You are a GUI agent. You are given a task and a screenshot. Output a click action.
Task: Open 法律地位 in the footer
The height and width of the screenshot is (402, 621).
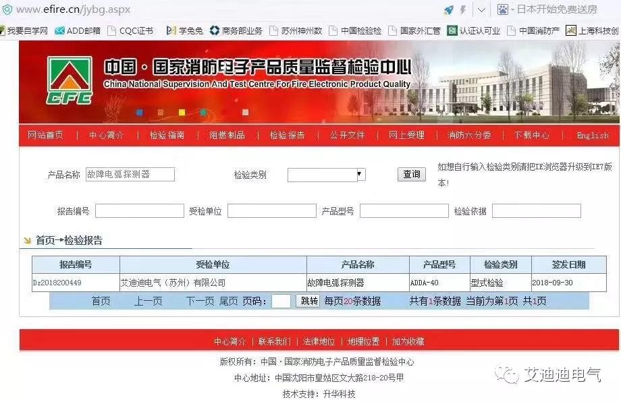tap(319, 341)
